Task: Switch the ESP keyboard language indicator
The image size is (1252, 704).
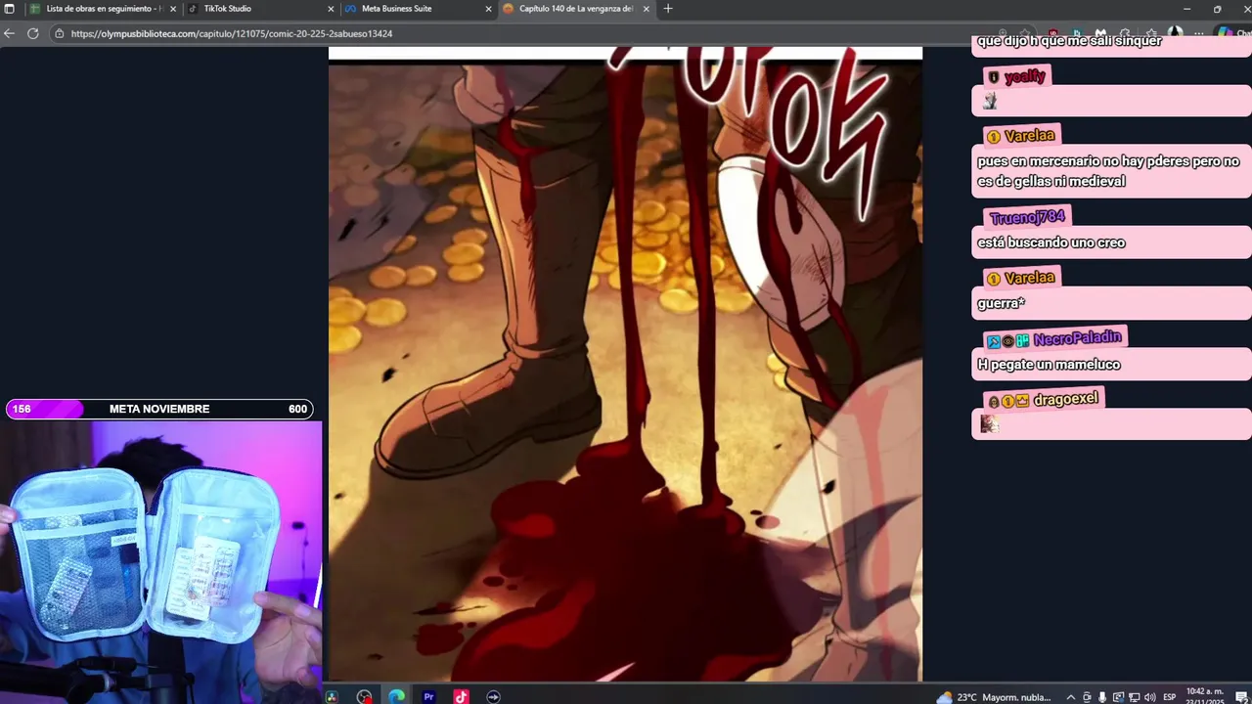Action: point(1170,697)
